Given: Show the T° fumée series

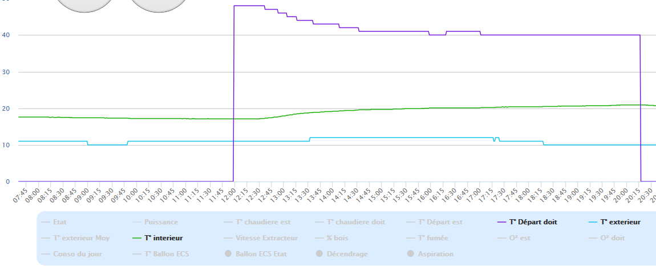Looking at the screenshot, I should (434, 237).
